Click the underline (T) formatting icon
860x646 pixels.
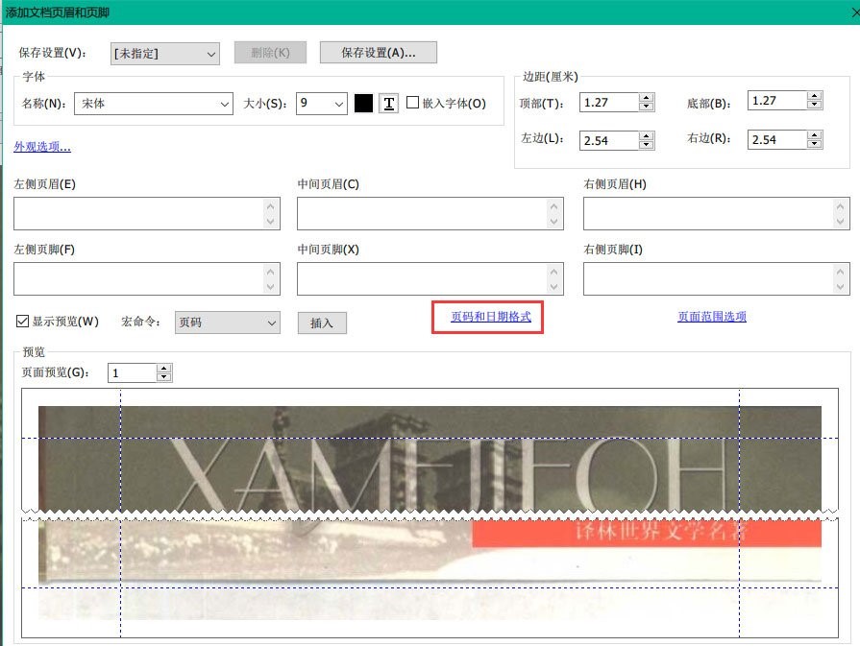[388, 104]
